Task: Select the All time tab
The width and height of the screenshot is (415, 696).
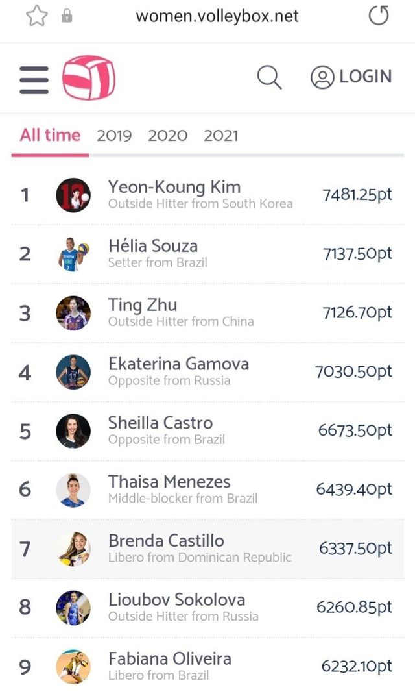Action: (50, 135)
